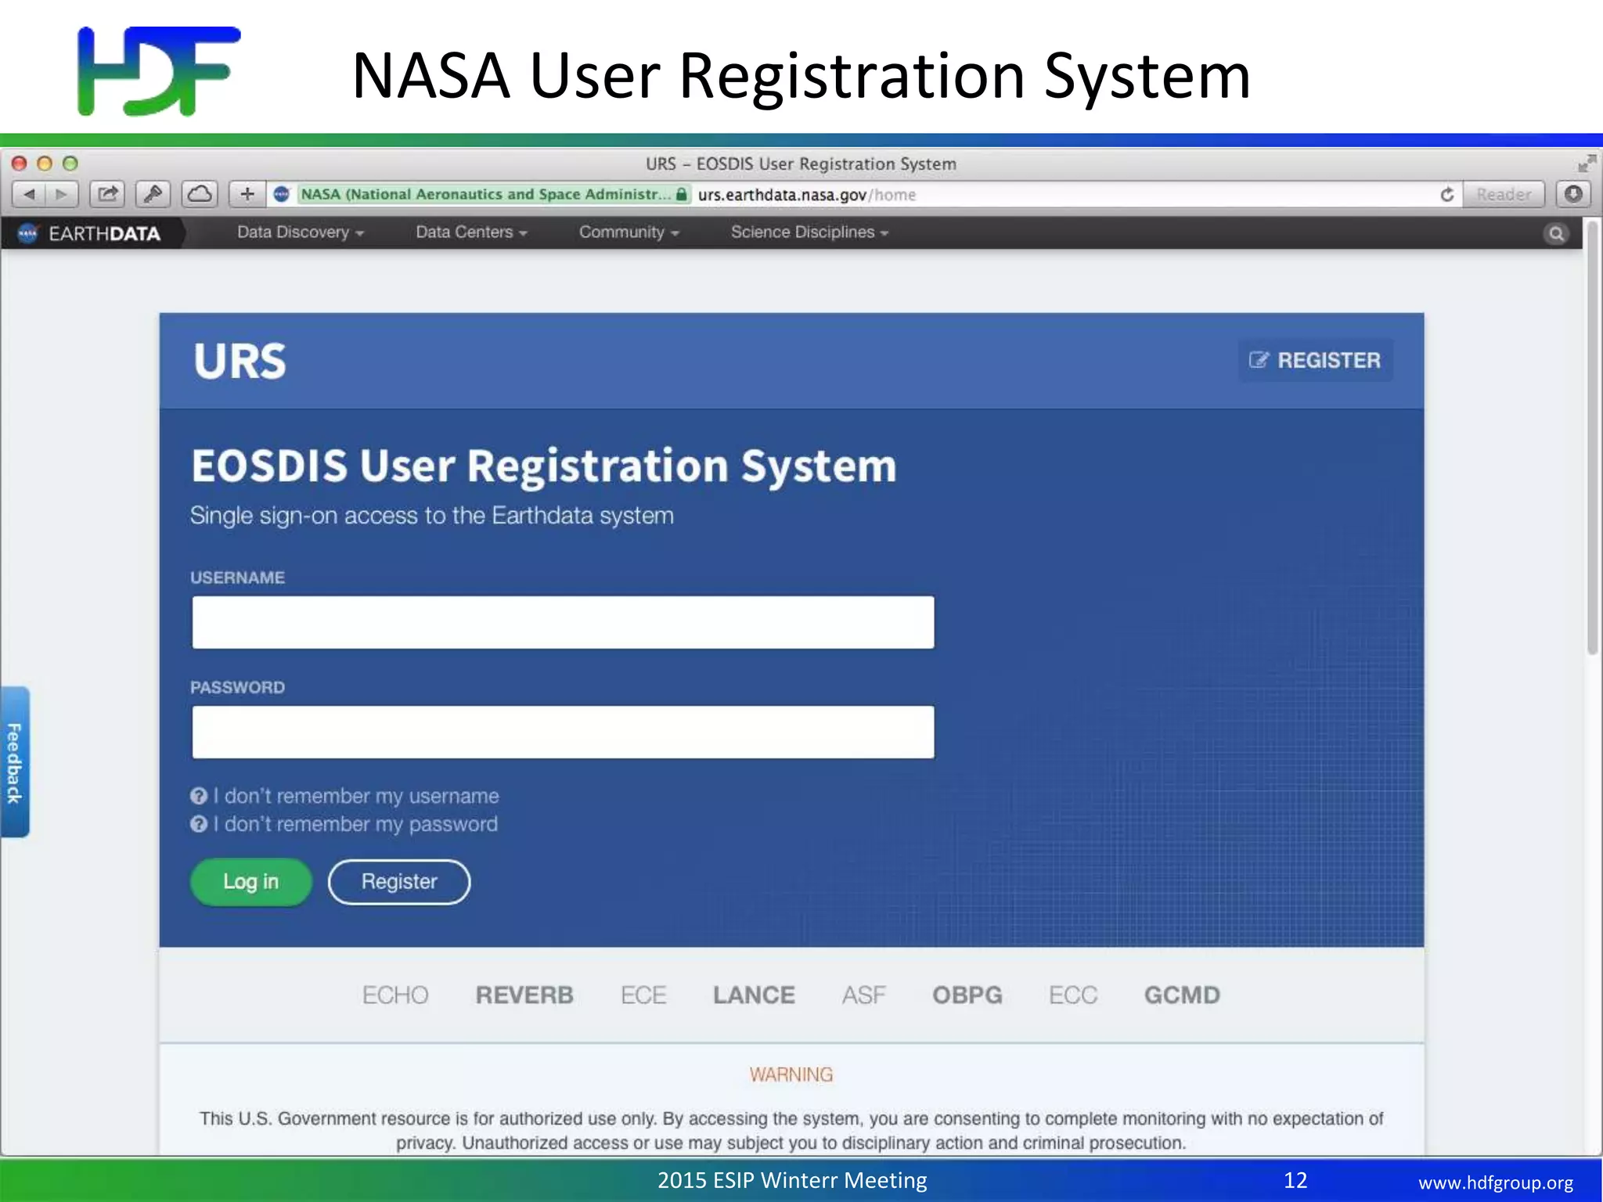Select the REVERB application link
Viewport: 1603px width, 1202px height.
coord(524,995)
